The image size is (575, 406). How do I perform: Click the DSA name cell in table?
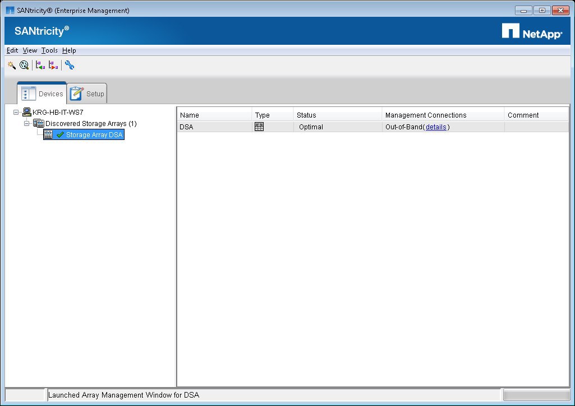pyautogui.click(x=214, y=127)
